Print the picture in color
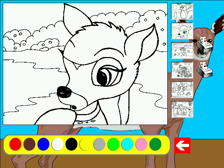The width and height of the screenshot is (224, 168). [x=204, y=44]
